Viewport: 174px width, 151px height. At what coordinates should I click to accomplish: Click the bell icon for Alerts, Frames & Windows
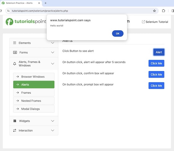[x=15, y=64]
